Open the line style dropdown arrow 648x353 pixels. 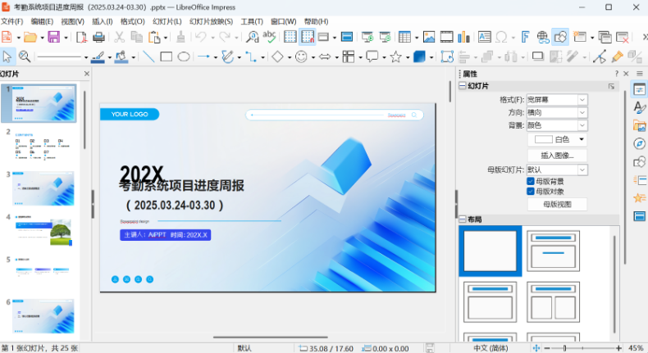pyautogui.click(x=86, y=57)
